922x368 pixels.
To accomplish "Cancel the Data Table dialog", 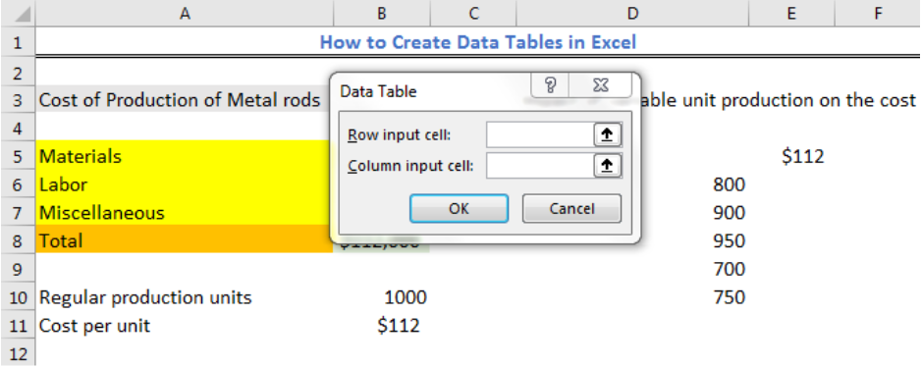I will coord(571,209).
